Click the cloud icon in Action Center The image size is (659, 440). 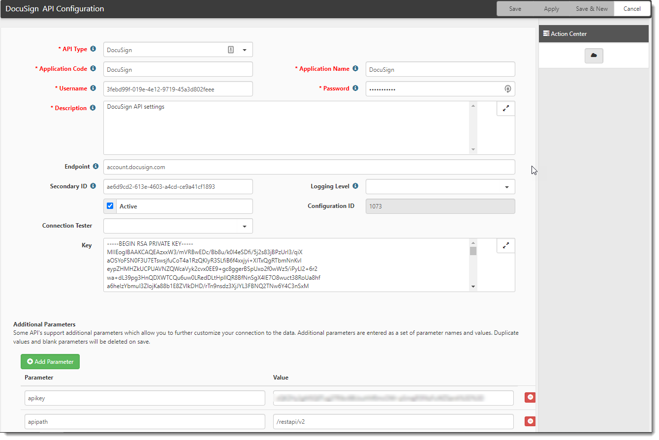point(594,56)
